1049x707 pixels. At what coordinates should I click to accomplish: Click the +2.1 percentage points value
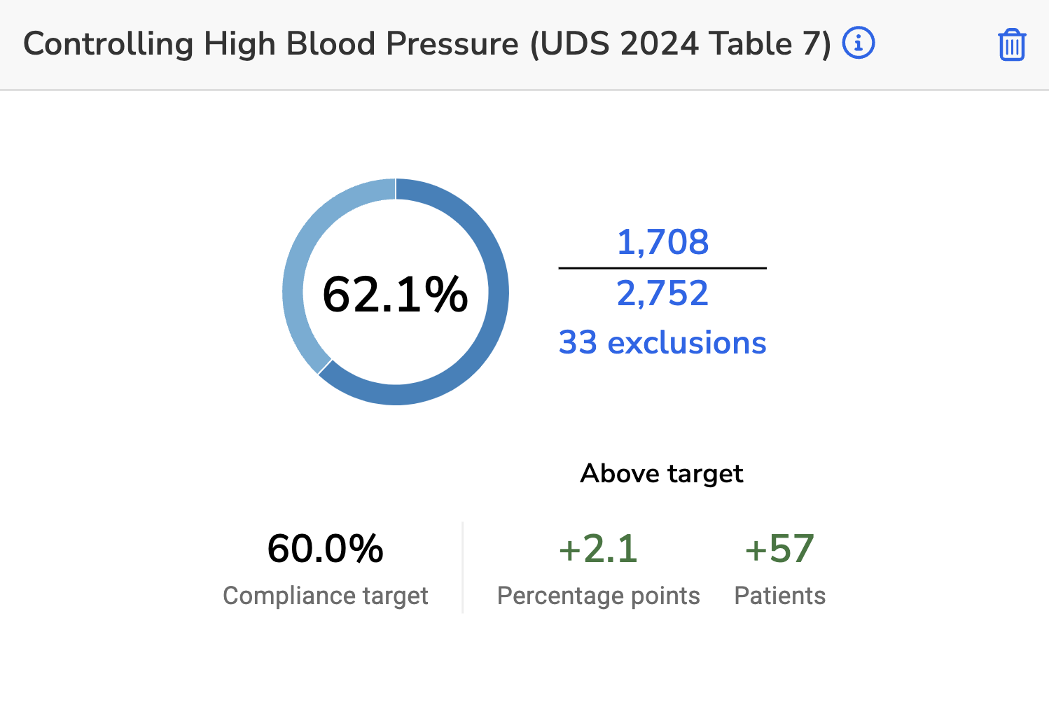pyautogui.click(x=598, y=548)
